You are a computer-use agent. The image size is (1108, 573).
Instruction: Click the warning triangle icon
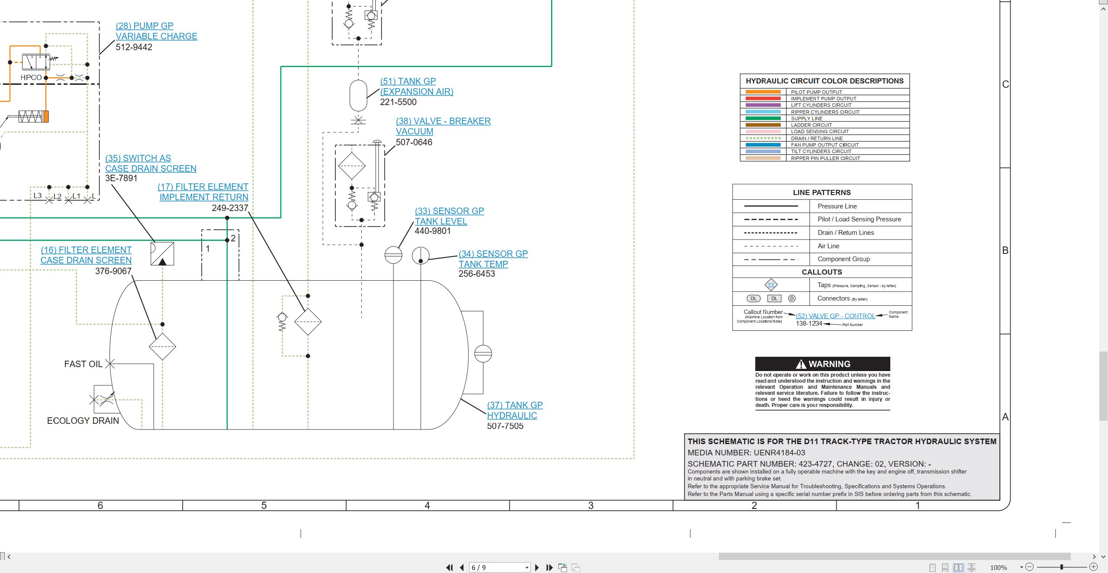coord(801,364)
